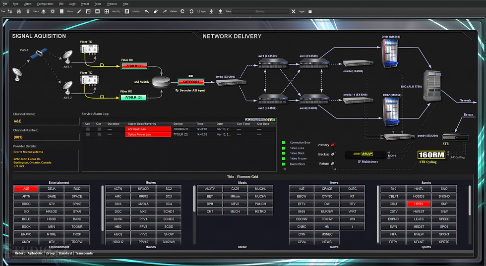Open the Preset menu
This screenshot has width=486, height=266.
click(x=85, y=4)
